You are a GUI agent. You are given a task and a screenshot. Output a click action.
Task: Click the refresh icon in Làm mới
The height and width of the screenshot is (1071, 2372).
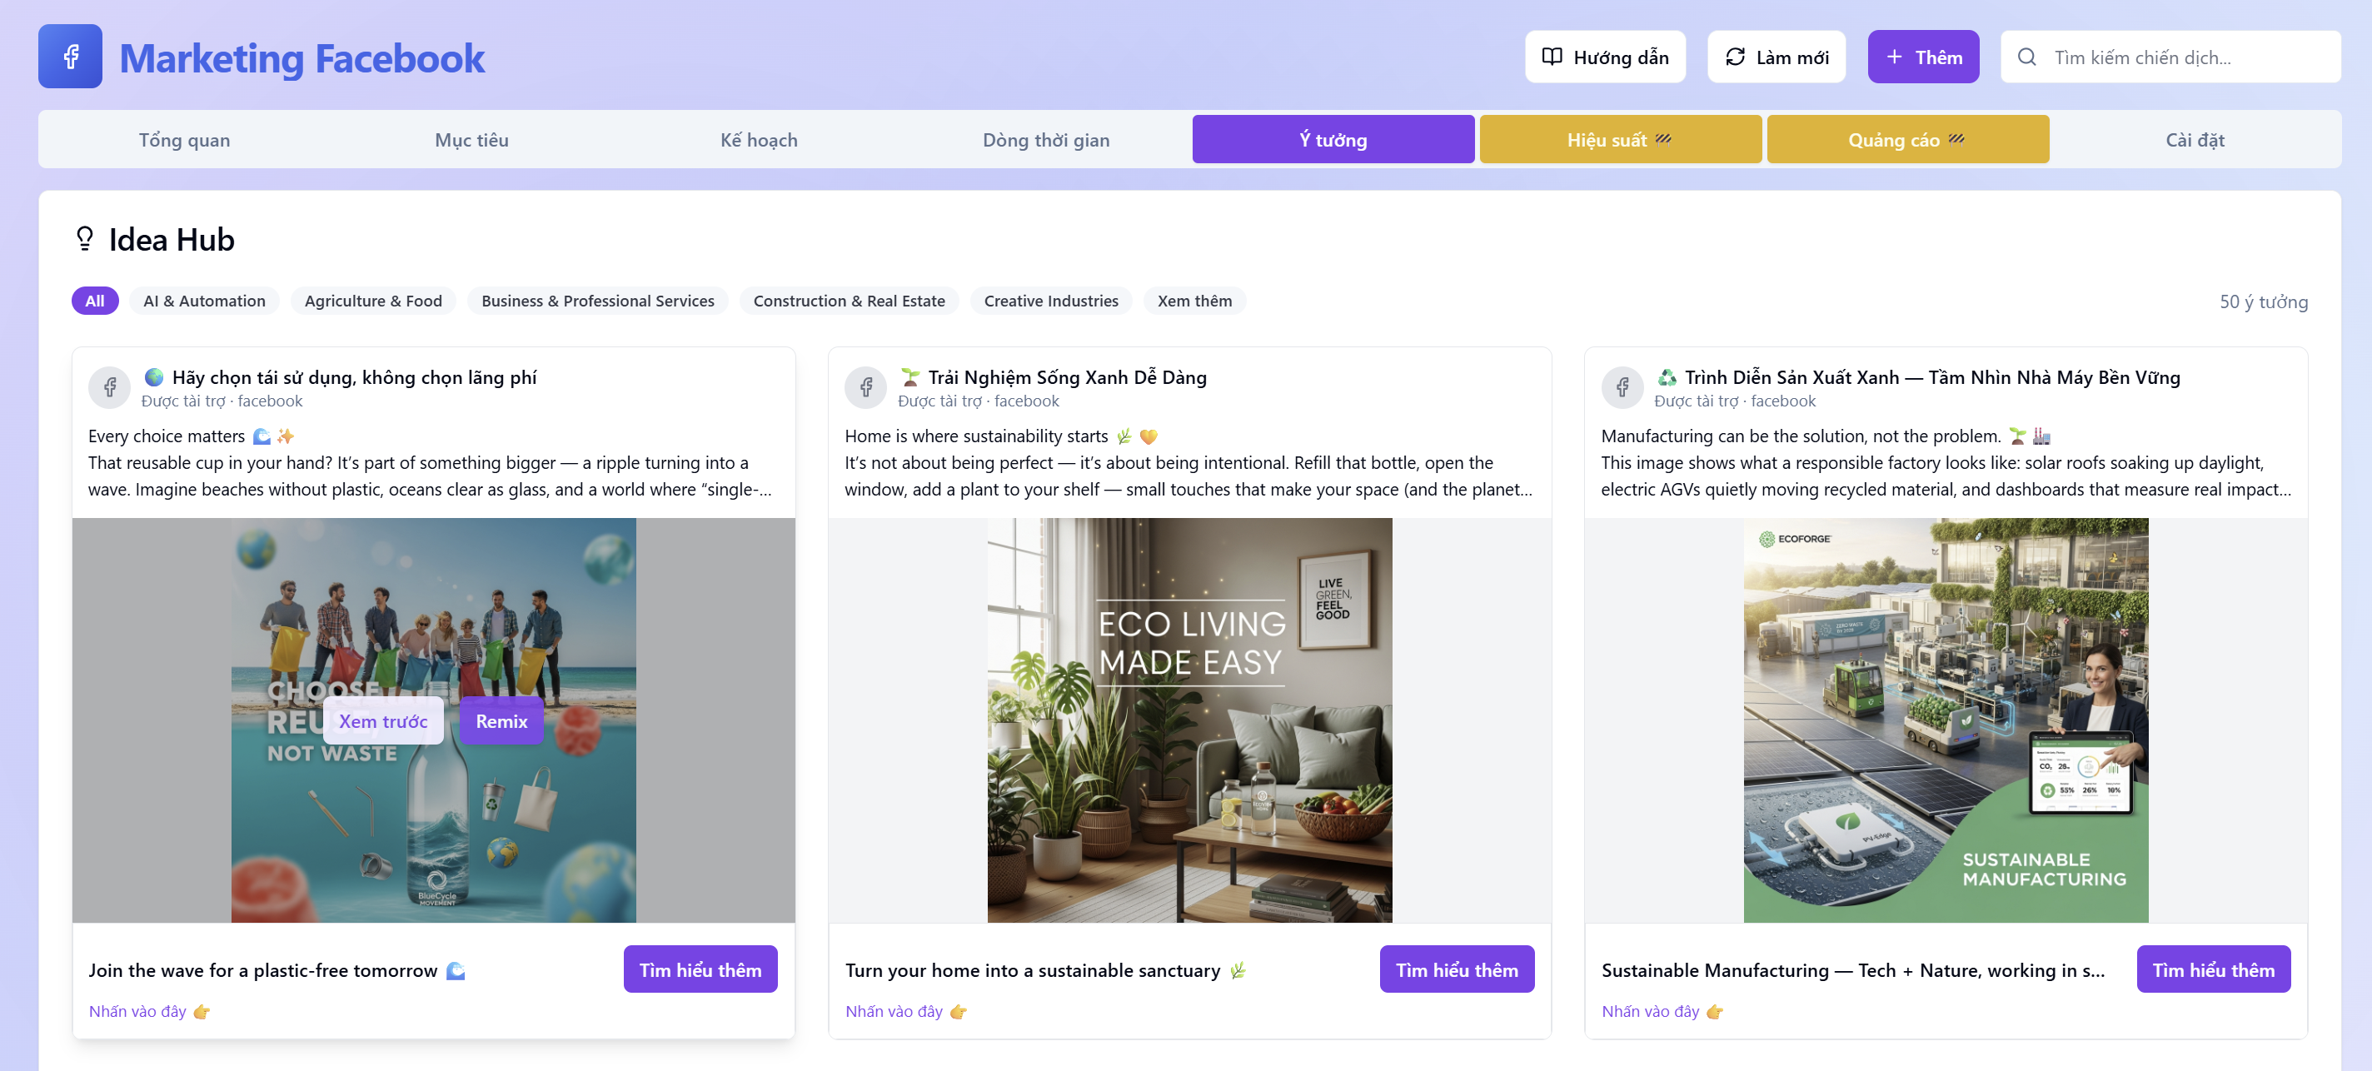point(1735,57)
